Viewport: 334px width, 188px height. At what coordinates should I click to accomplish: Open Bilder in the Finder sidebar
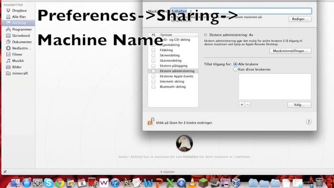pyautogui.click(x=14, y=67)
